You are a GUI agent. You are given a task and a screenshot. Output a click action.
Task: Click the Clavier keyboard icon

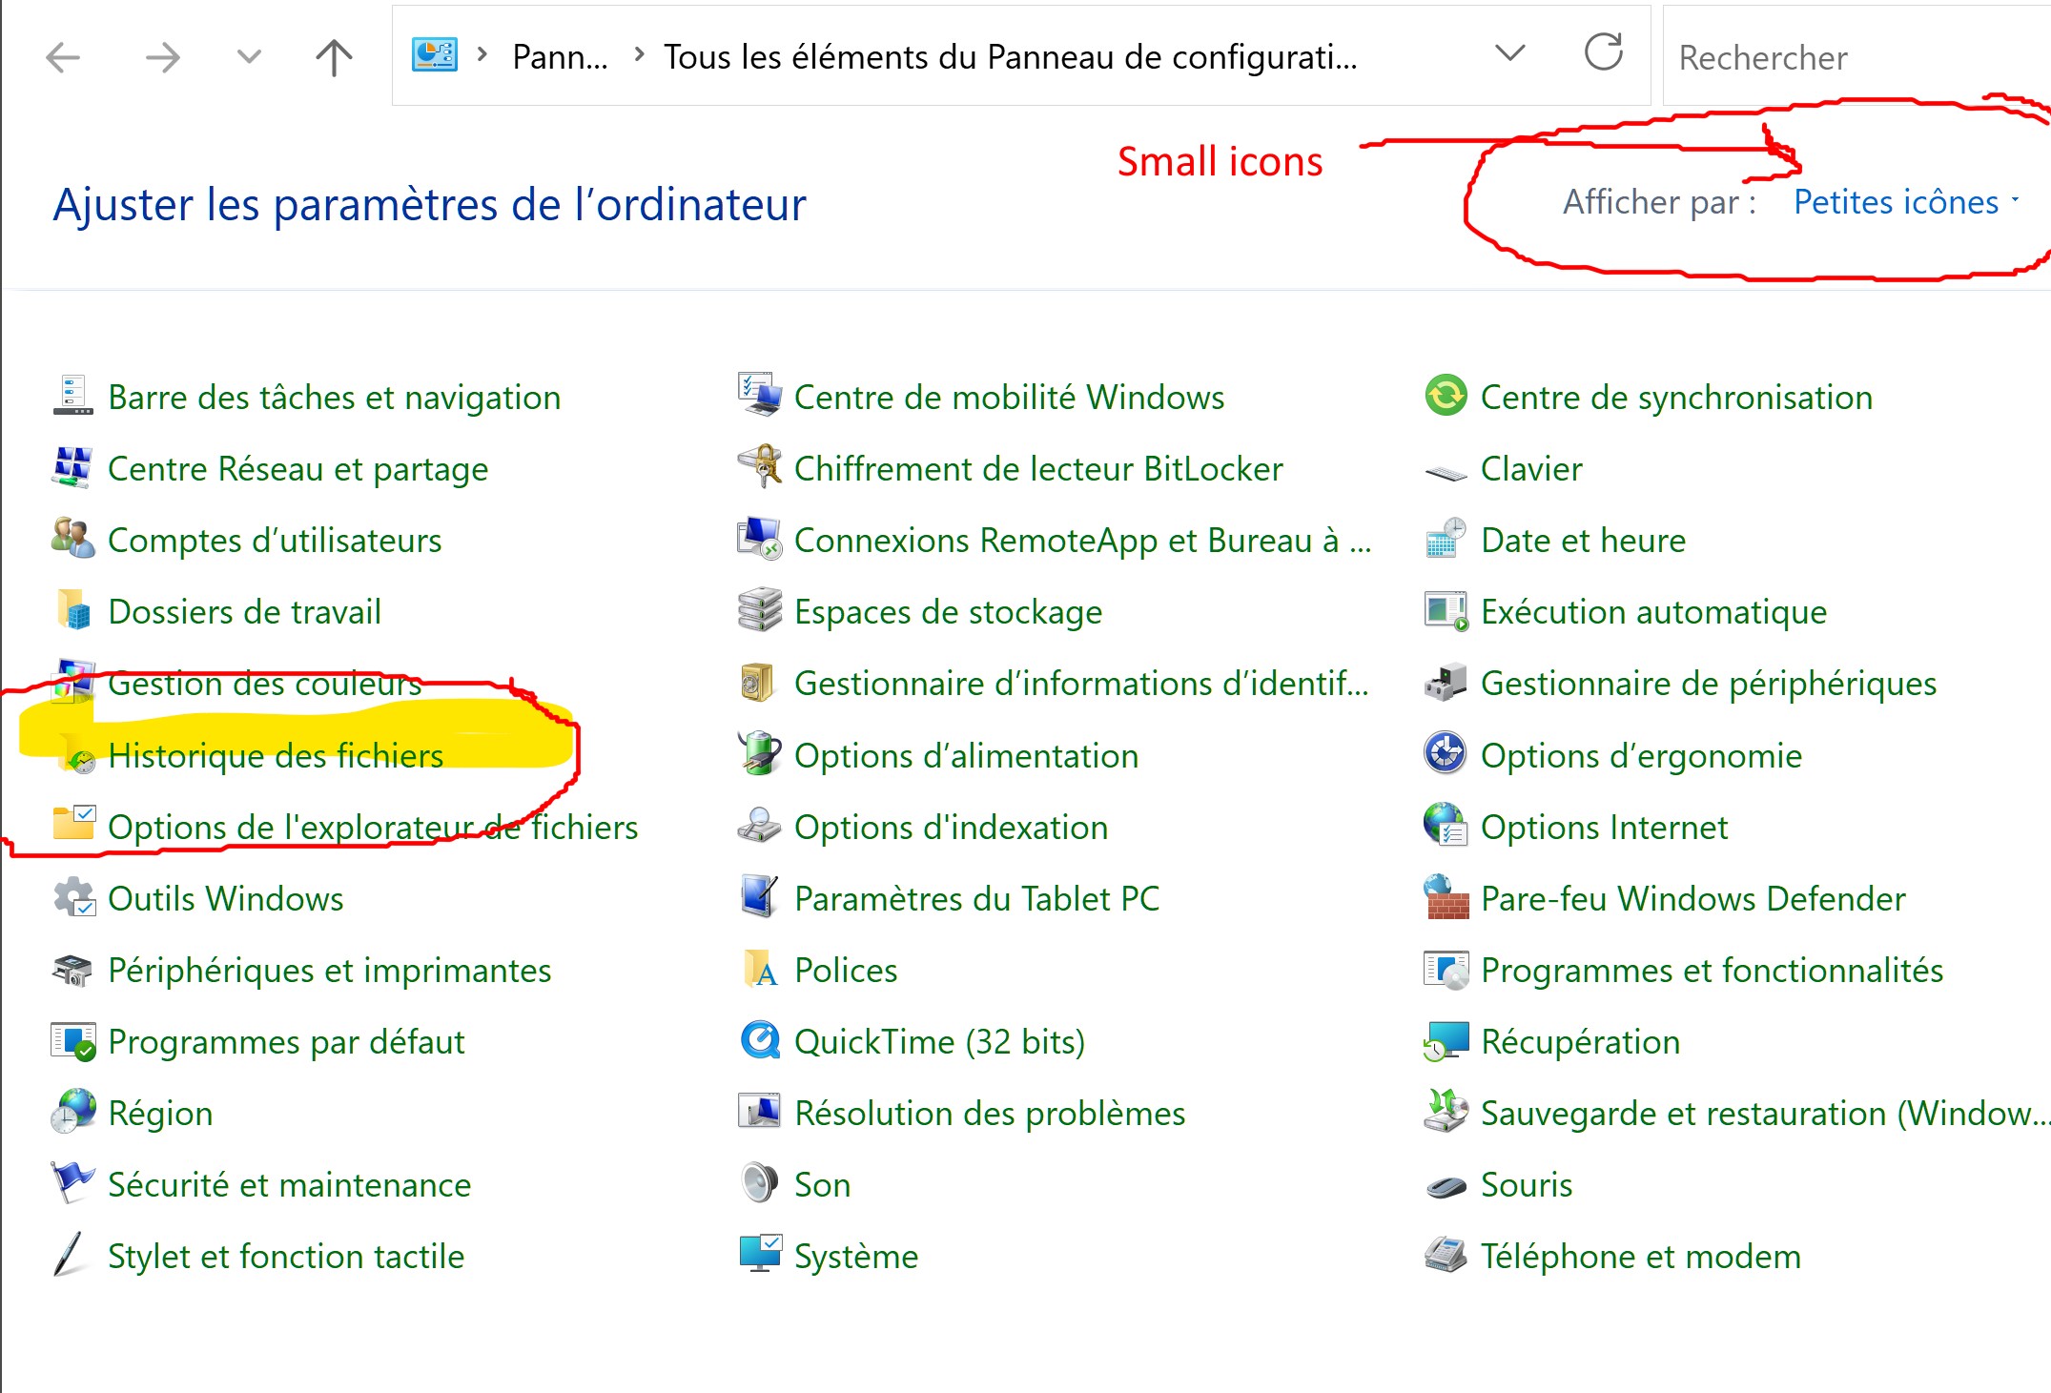(1446, 471)
